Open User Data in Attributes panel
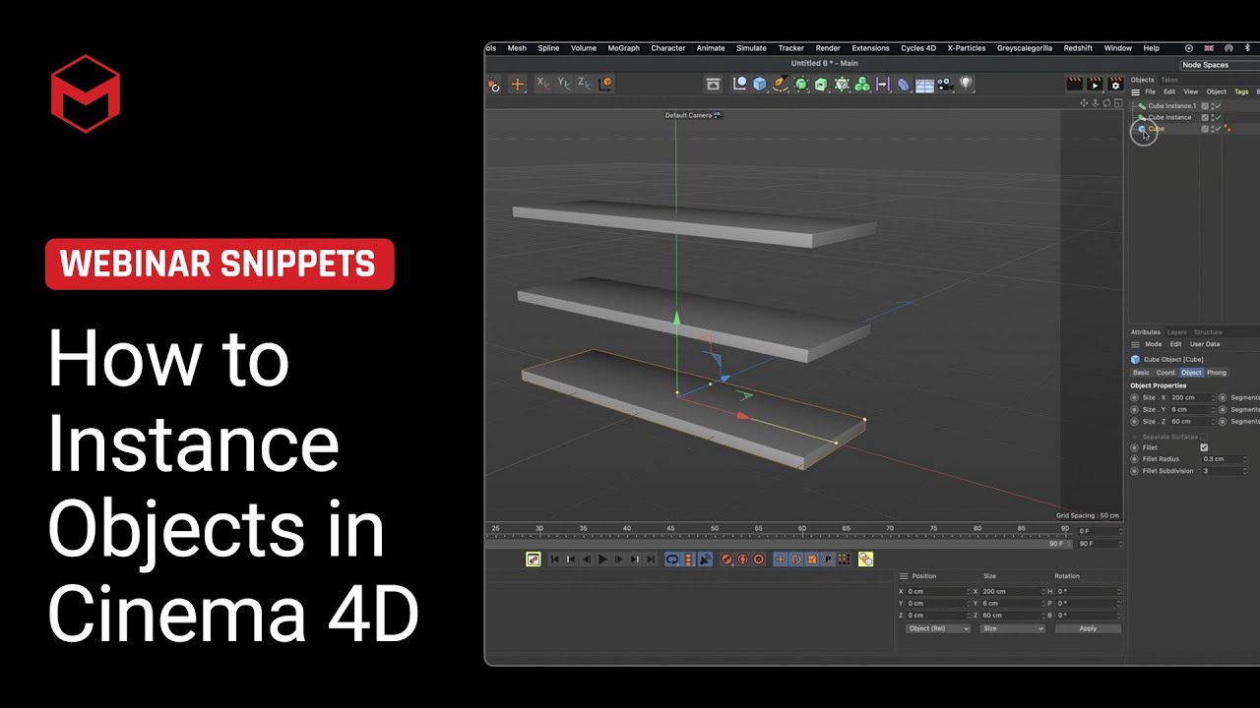 point(1205,344)
